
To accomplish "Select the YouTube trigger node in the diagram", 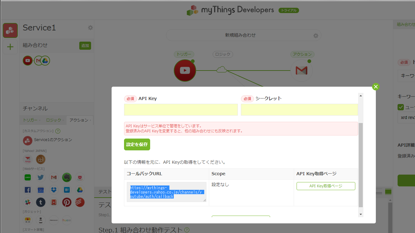I will coord(185,71).
